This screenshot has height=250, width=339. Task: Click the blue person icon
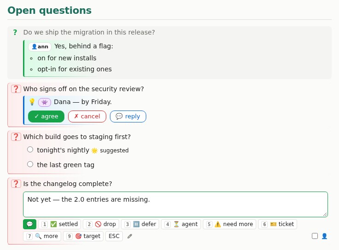click(x=324, y=236)
